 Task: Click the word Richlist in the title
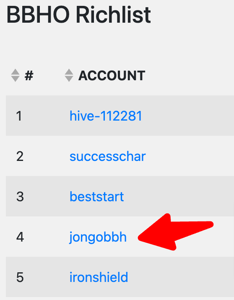click(114, 15)
